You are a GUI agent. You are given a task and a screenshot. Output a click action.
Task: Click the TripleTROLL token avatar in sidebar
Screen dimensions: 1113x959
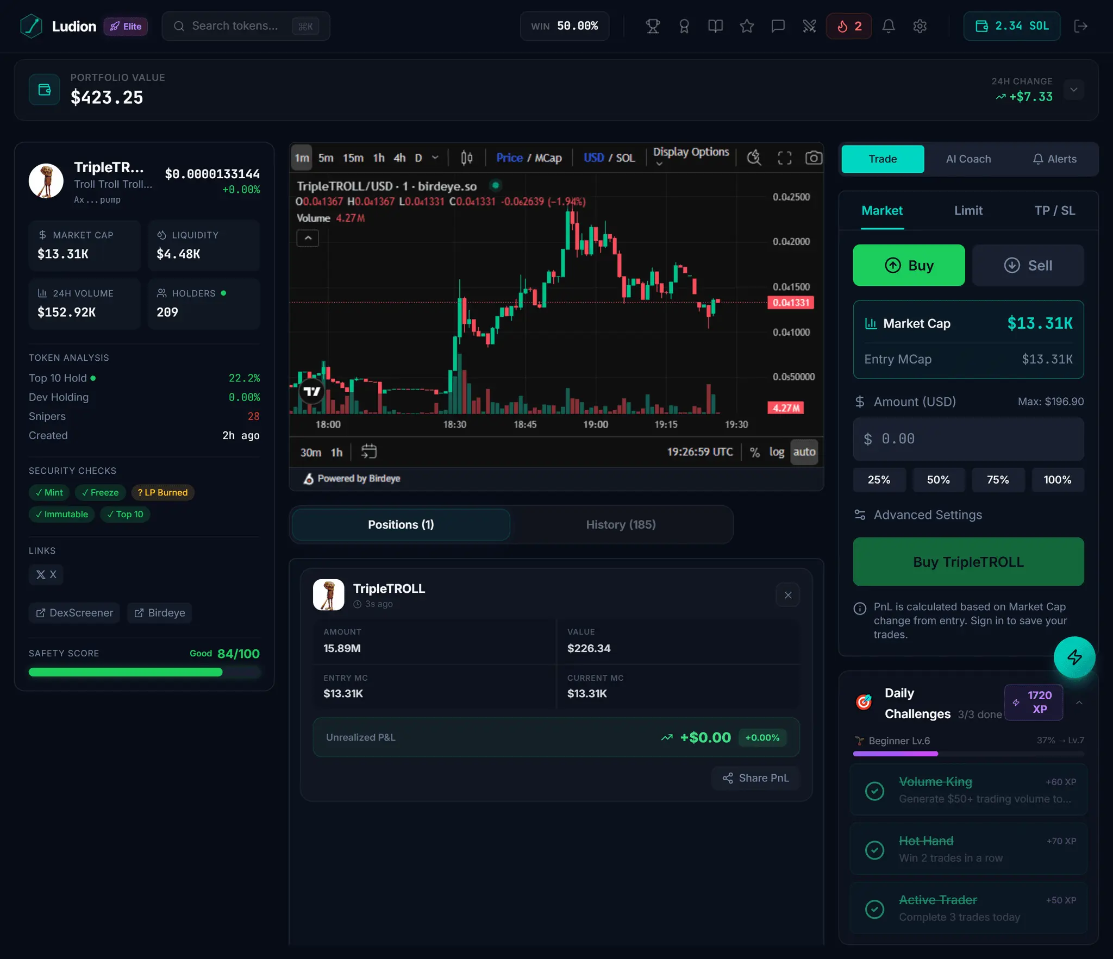point(46,181)
